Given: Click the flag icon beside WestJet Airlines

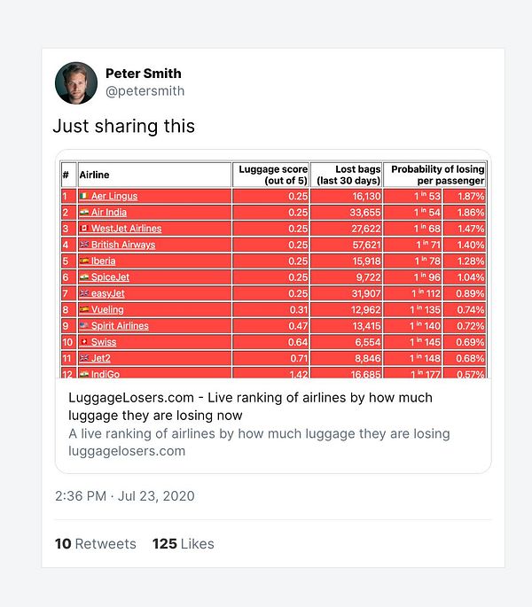Looking at the screenshot, I should pyautogui.click(x=83, y=229).
